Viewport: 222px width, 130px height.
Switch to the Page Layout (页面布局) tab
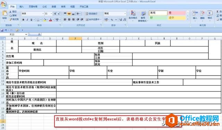[x=33, y=7]
